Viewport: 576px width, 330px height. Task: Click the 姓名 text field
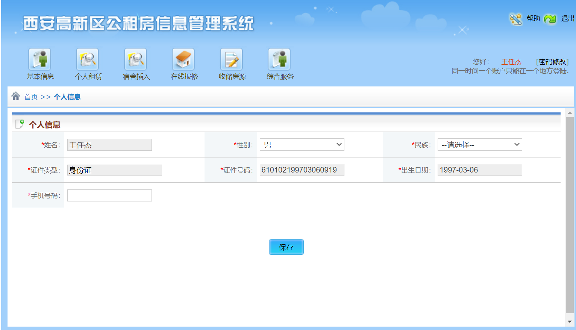pos(109,145)
